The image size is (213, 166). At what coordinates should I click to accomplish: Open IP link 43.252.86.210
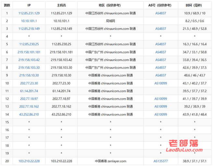(29, 114)
